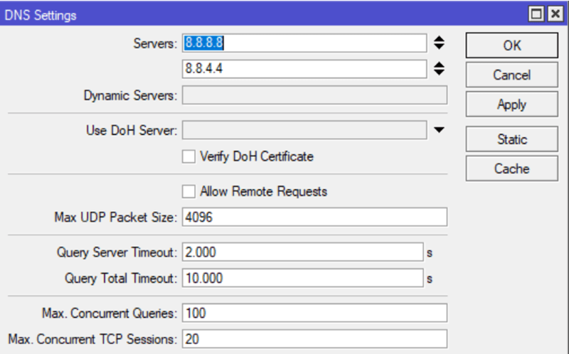
Task: Select the Query Server Timeout field
Action: 302,252
